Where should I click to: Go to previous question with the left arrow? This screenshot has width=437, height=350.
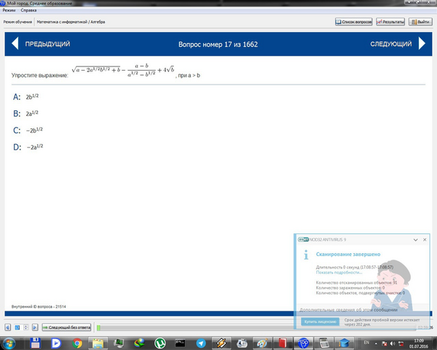15,44
